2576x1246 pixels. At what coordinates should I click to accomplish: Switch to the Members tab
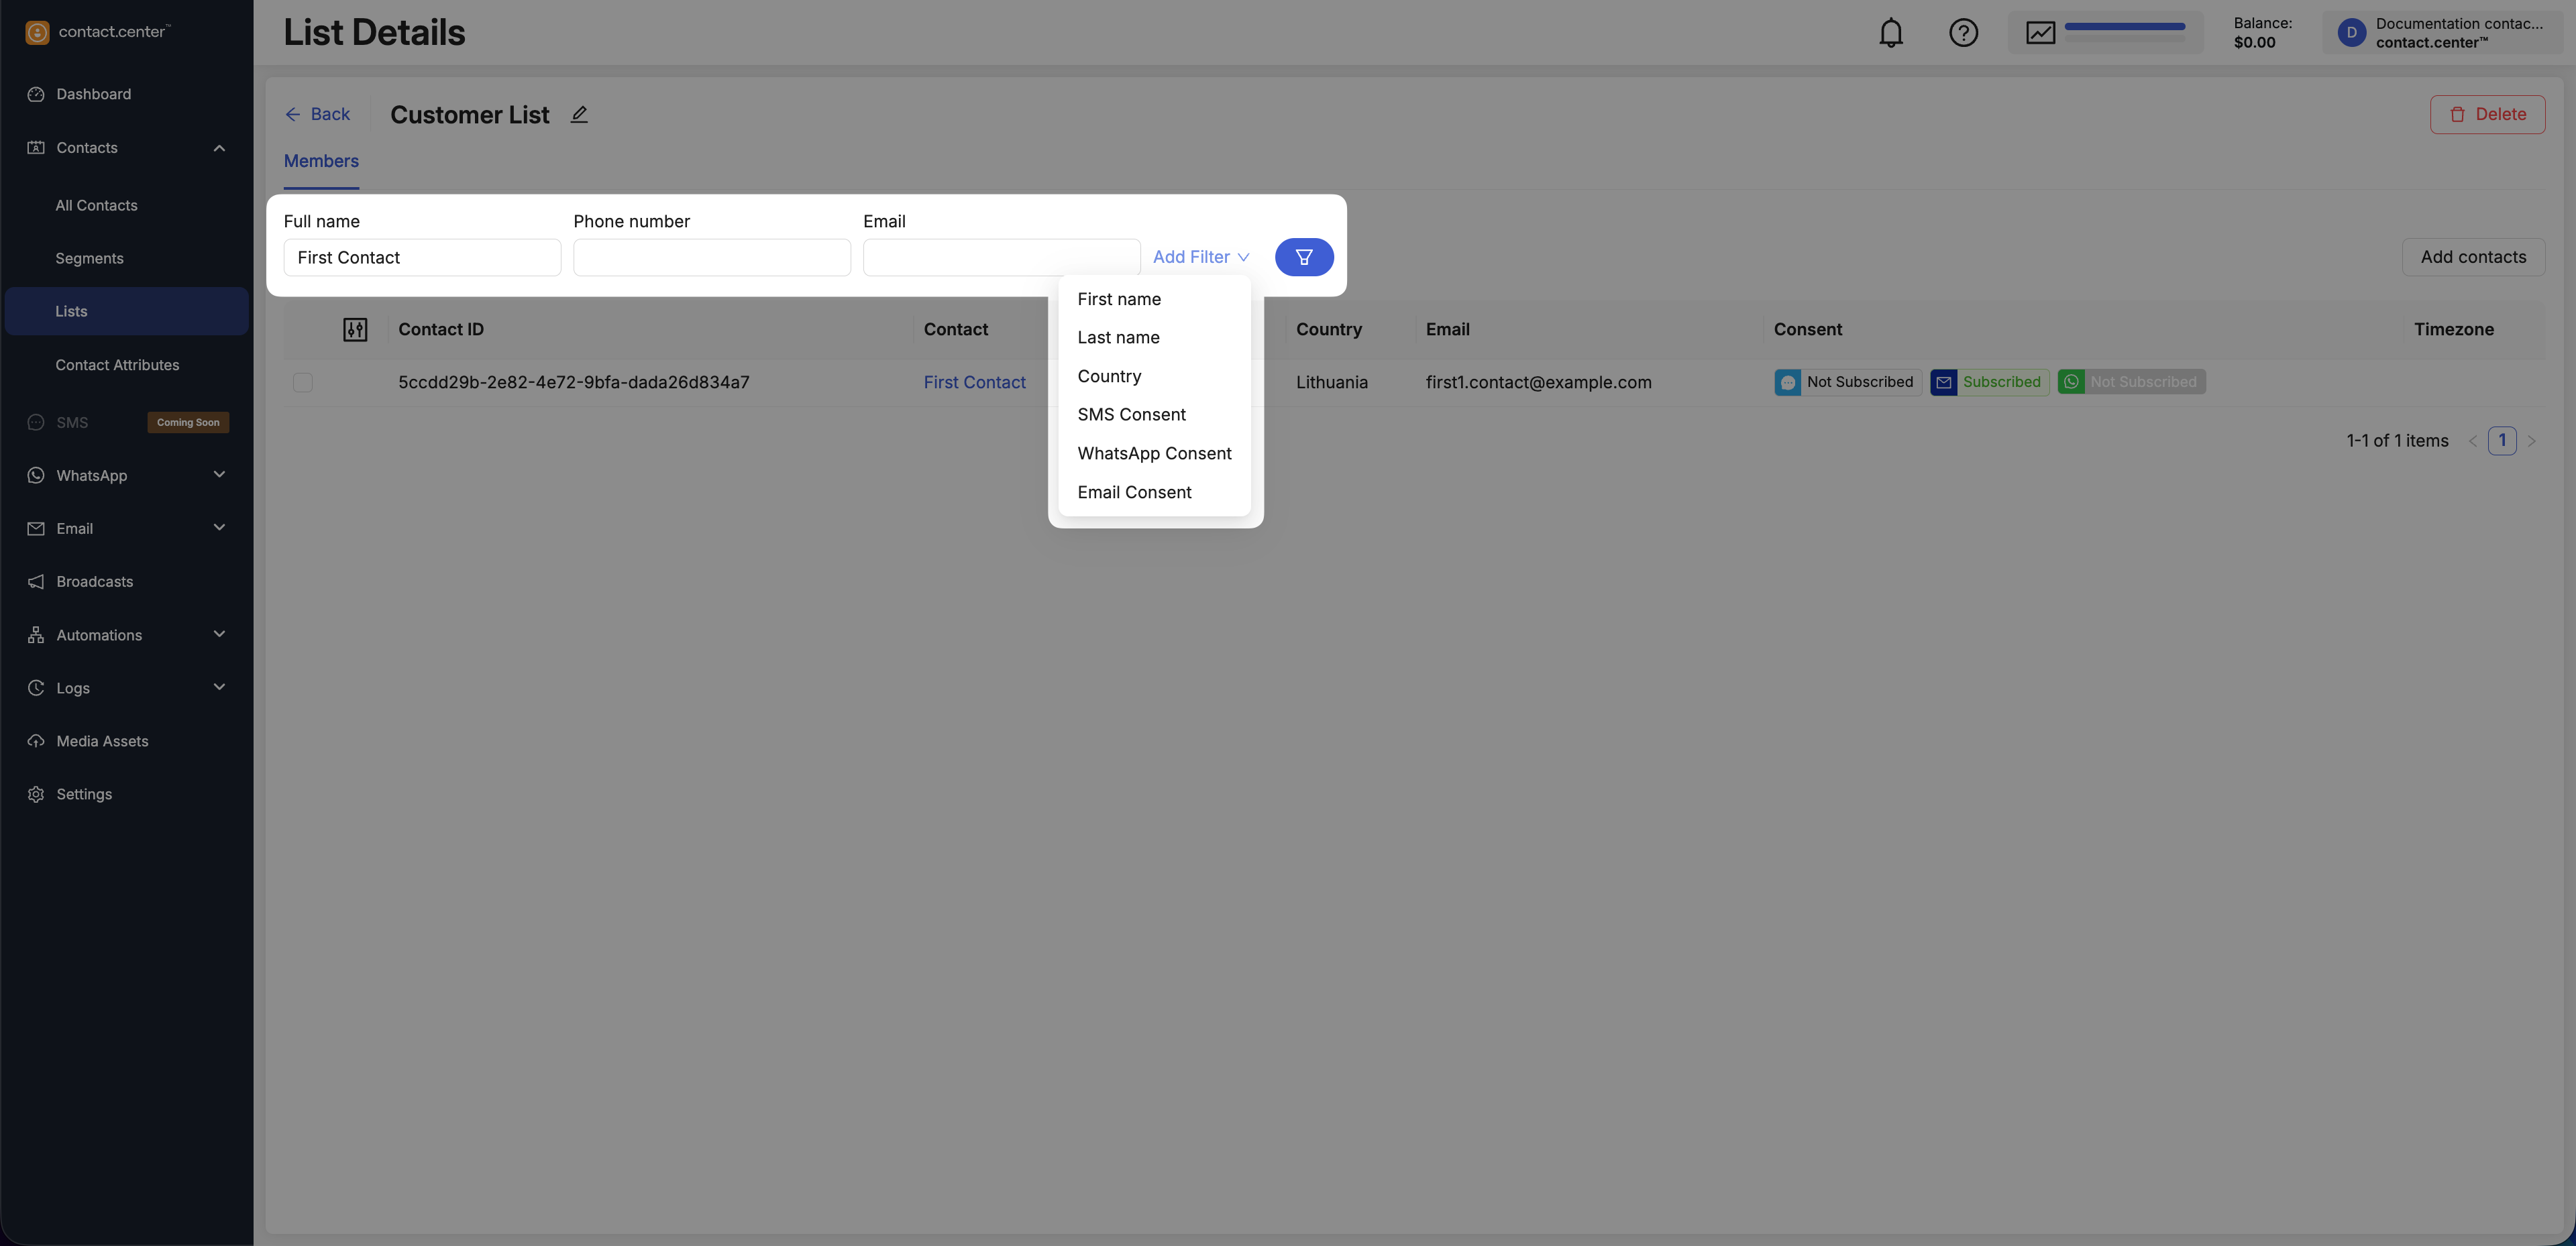pos(321,161)
